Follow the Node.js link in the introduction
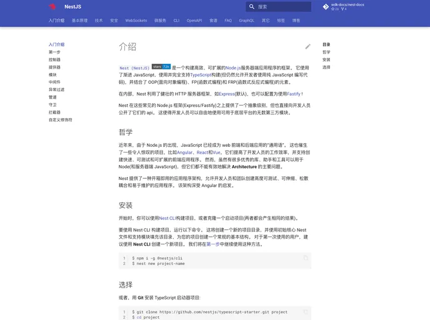 pos(233,67)
